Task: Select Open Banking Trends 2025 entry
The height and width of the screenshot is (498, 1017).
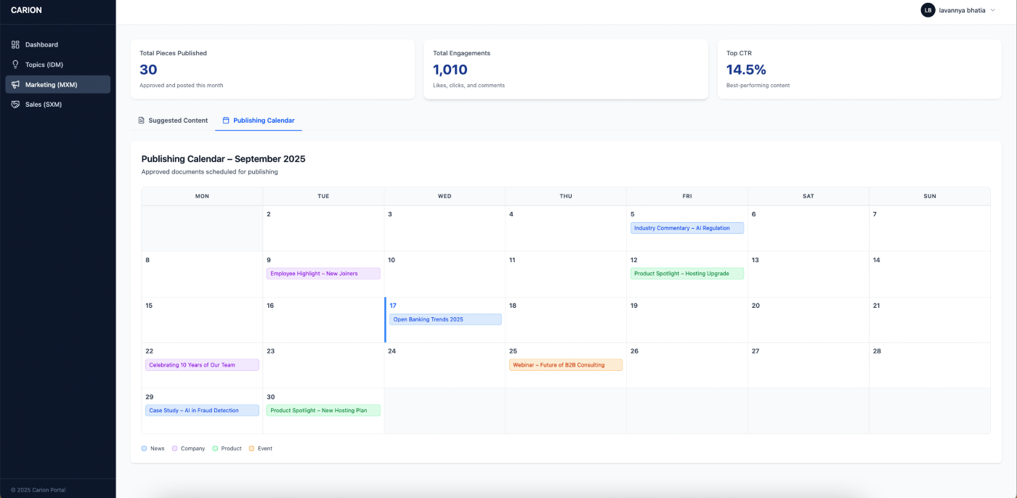Action: (445, 319)
